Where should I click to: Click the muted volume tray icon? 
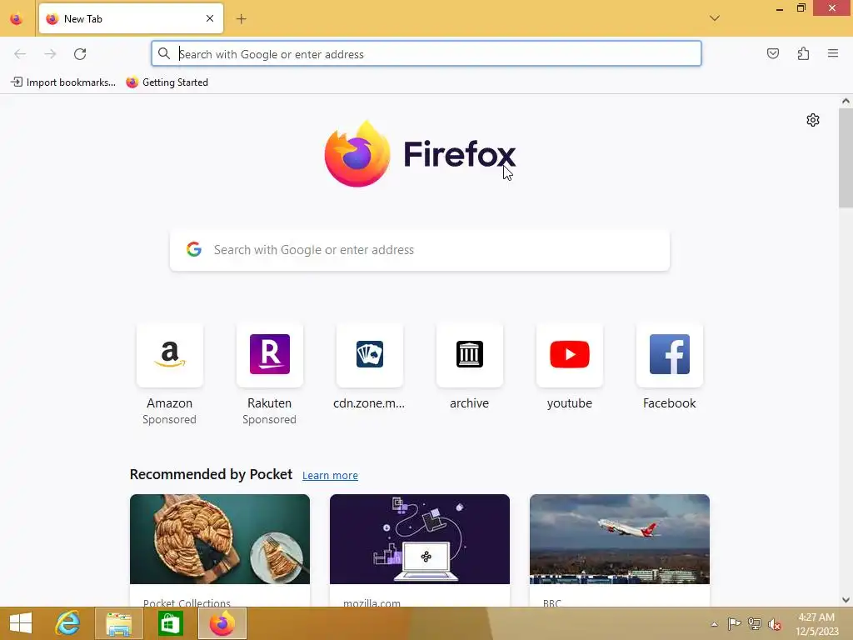pos(774,624)
